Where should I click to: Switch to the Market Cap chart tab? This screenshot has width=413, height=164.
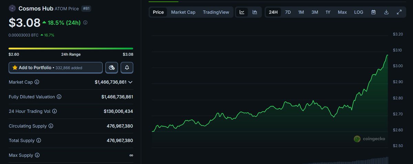(183, 12)
